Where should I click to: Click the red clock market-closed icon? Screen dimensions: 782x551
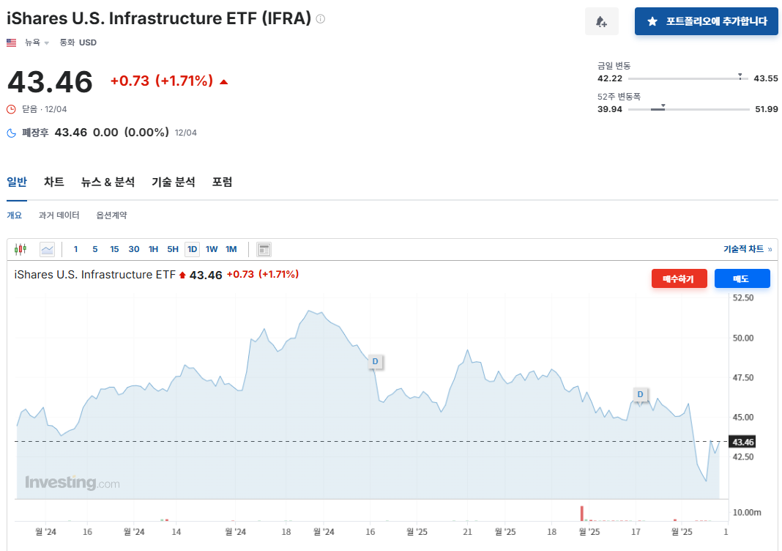point(11,109)
